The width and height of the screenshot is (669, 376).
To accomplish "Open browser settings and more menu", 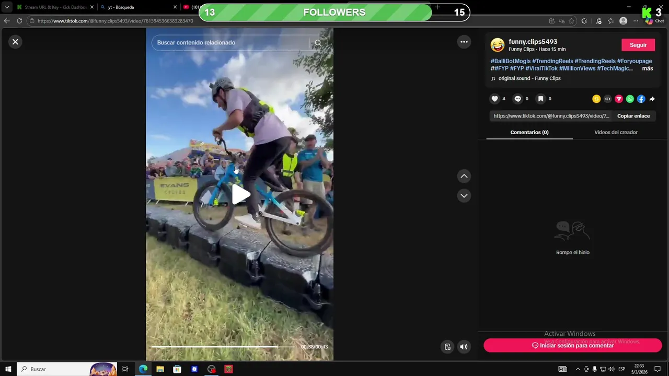I will point(636,21).
